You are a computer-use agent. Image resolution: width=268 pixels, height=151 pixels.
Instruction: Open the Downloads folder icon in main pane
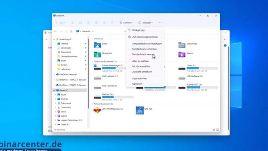coord(98,54)
